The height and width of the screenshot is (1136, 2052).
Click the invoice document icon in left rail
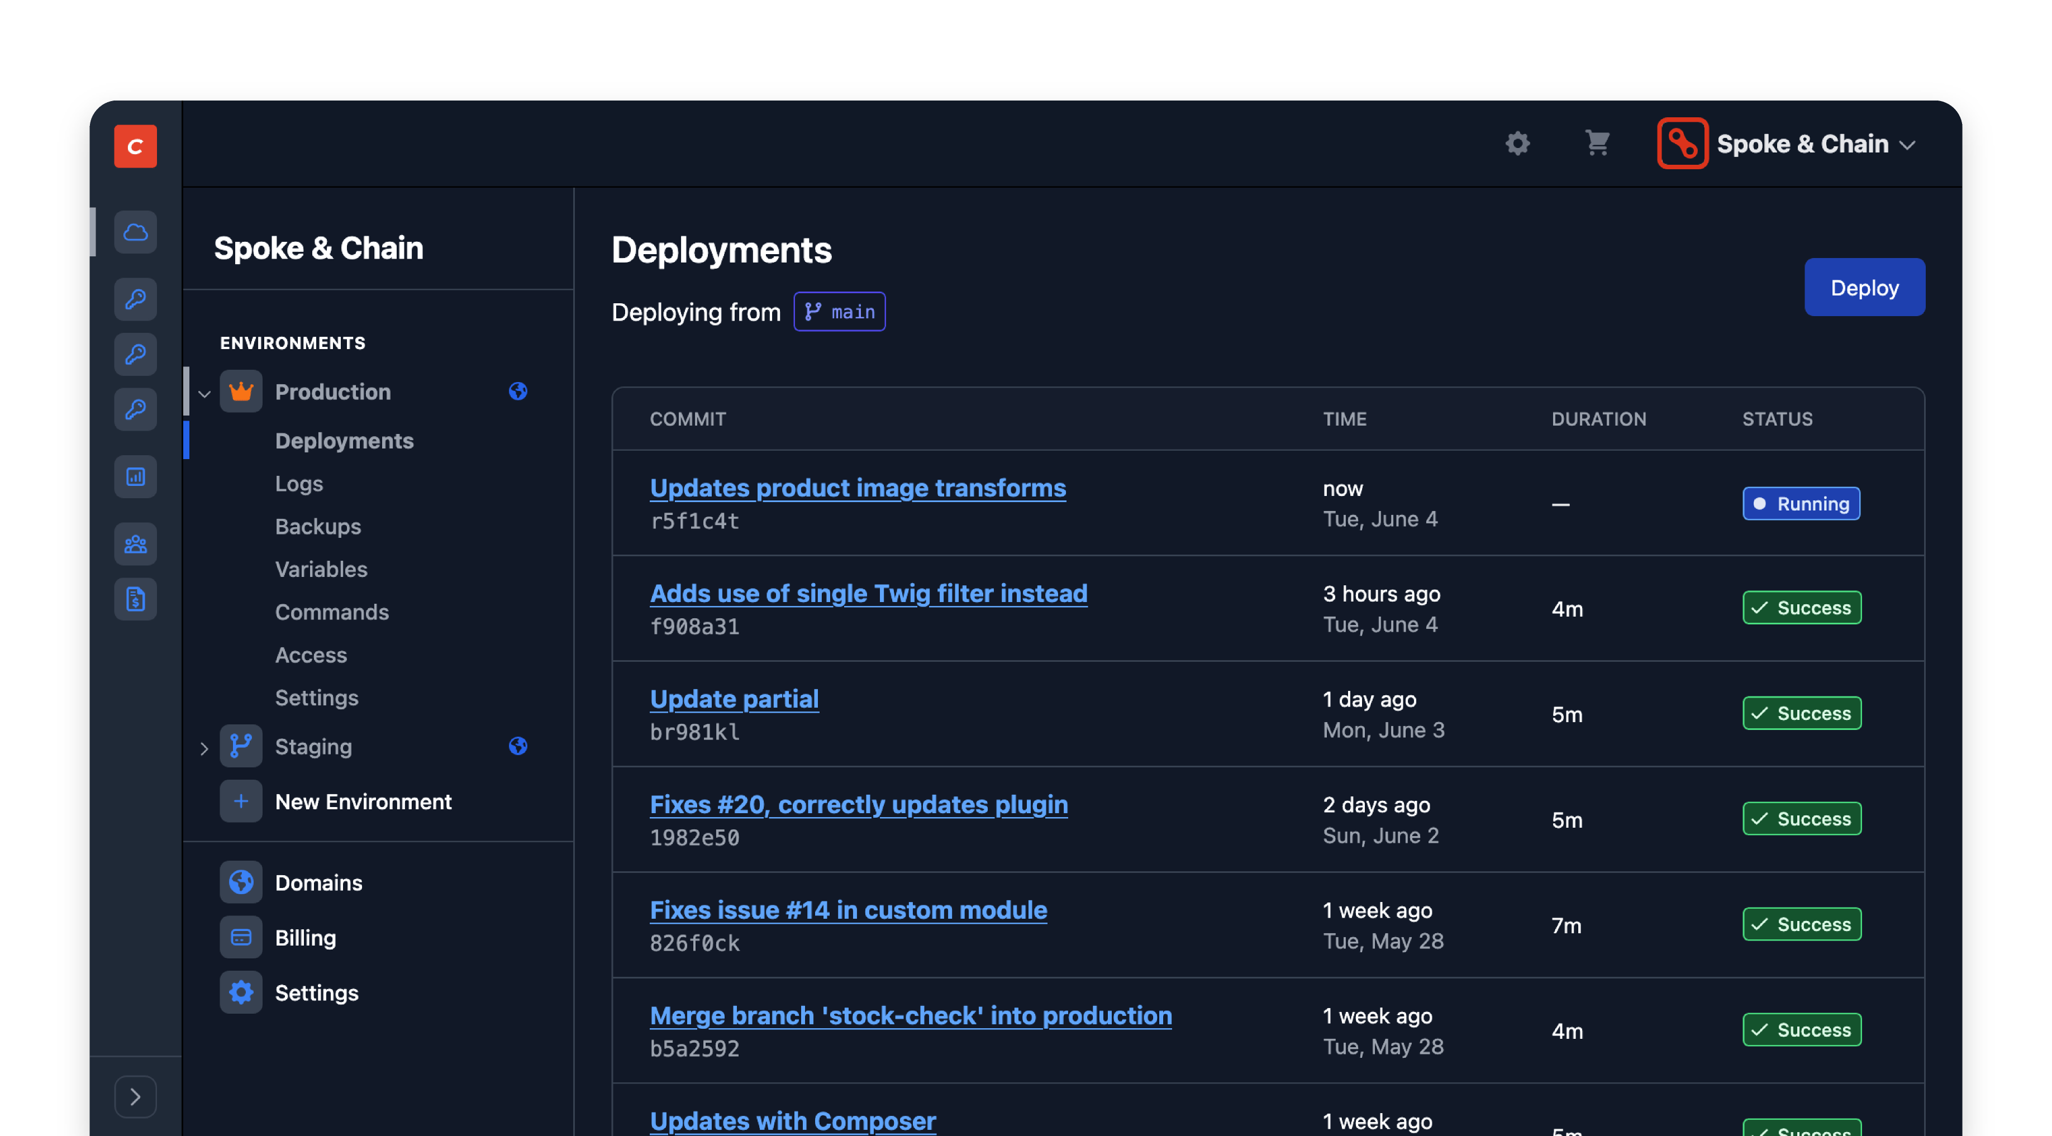click(x=135, y=599)
